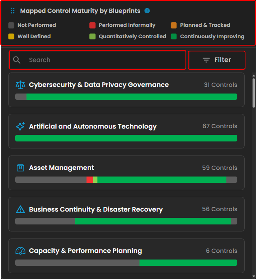Screen dimensions: 256x279
Task: Click the red segment in Asset Management bar
Action: tap(90, 180)
